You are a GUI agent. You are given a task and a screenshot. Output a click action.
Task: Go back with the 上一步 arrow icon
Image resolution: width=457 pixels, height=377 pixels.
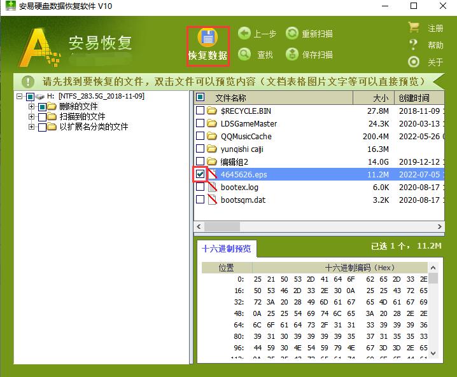pos(244,34)
